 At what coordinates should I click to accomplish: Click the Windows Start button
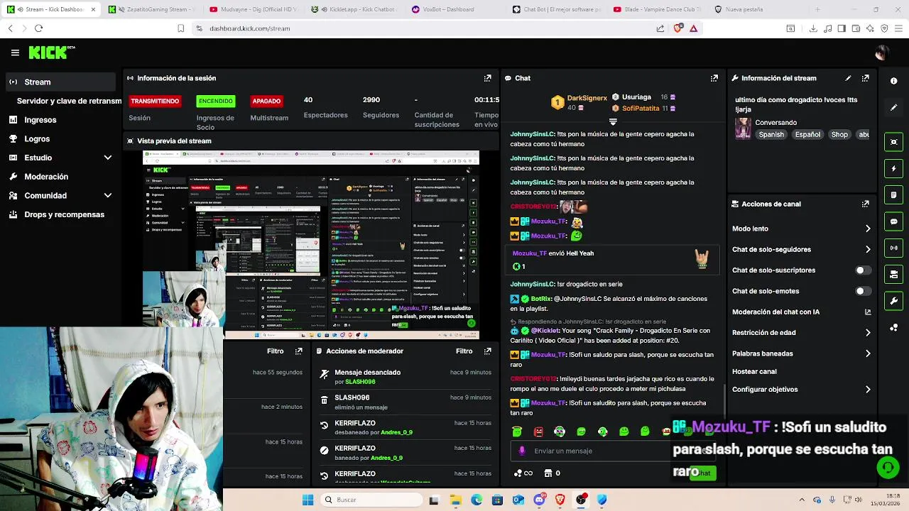coord(307,500)
